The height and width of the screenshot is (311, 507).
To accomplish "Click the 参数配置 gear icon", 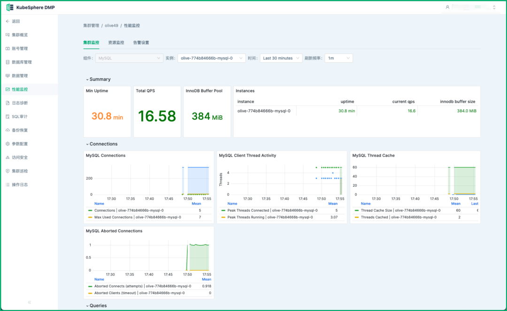I will click(8, 144).
